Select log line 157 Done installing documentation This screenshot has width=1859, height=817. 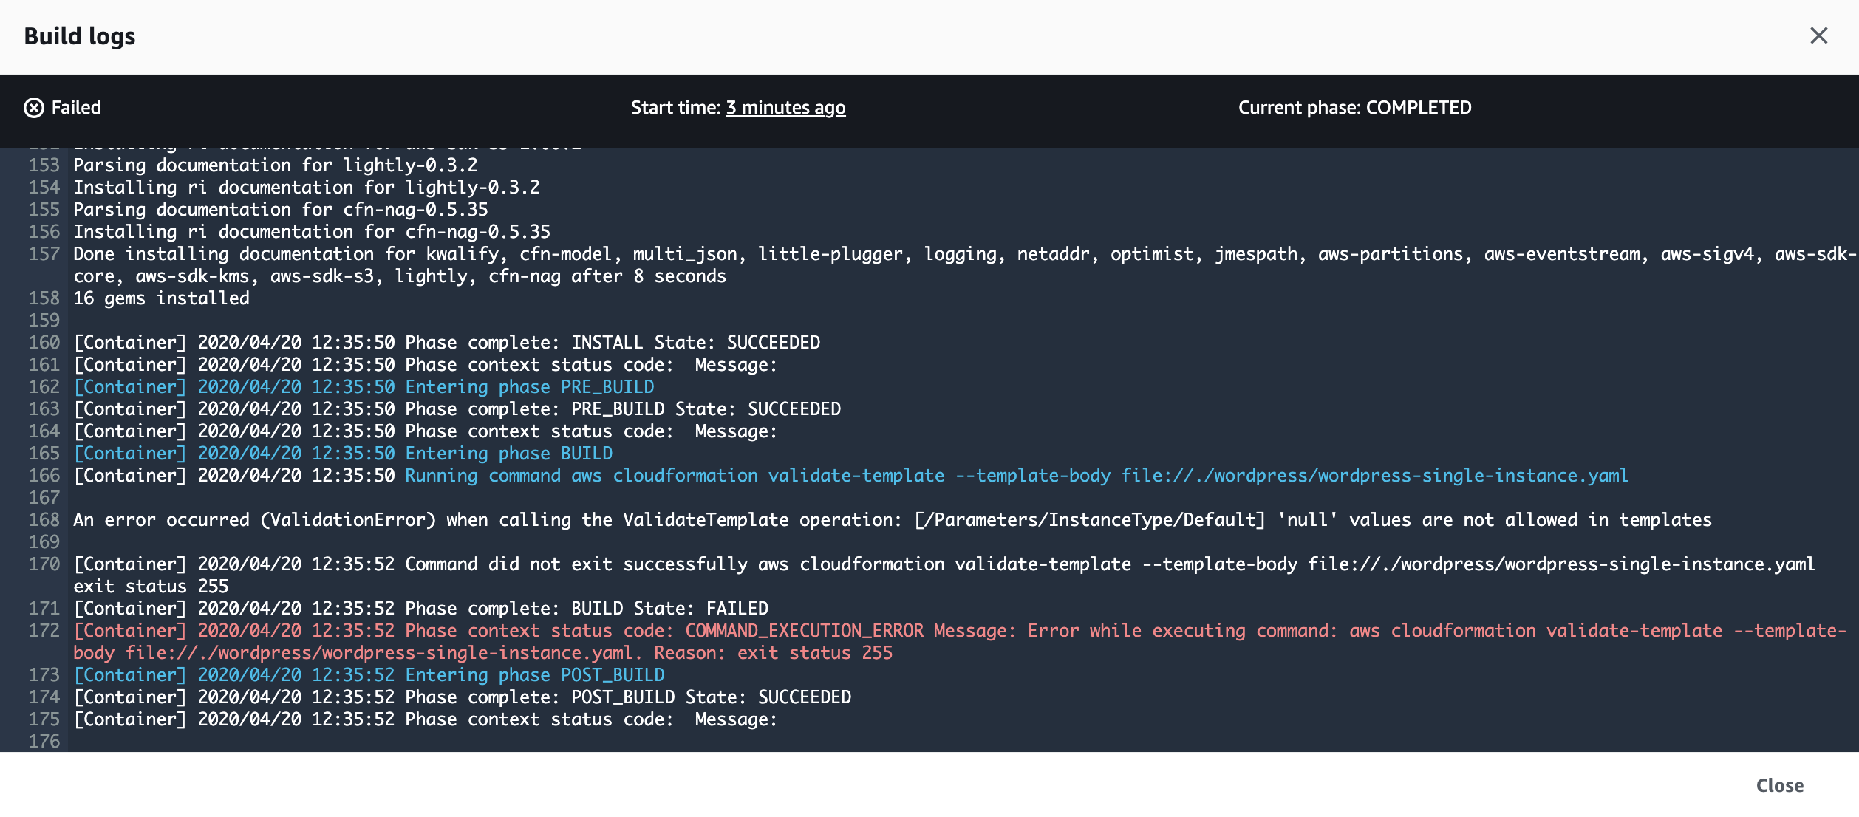[x=964, y=265]
